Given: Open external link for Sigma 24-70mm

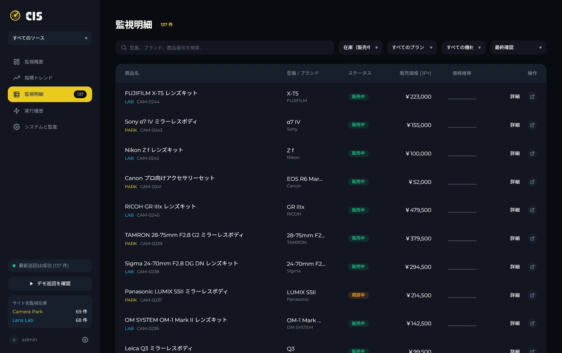Looking at the screenshot, I should [x=532, y=267].
